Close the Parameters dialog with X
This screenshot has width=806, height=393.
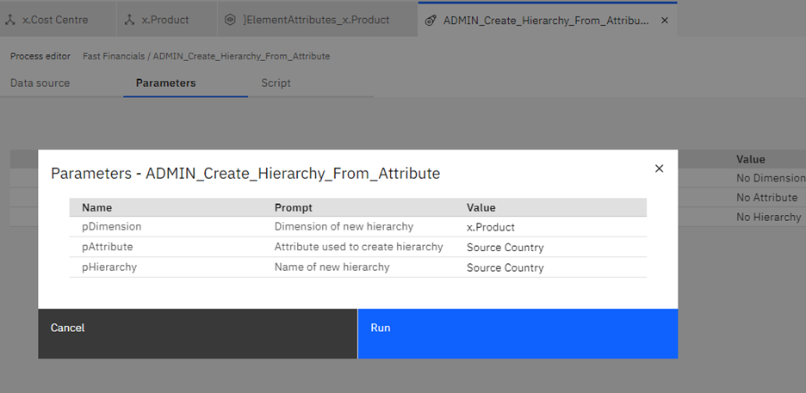click(x=659, y=169)
